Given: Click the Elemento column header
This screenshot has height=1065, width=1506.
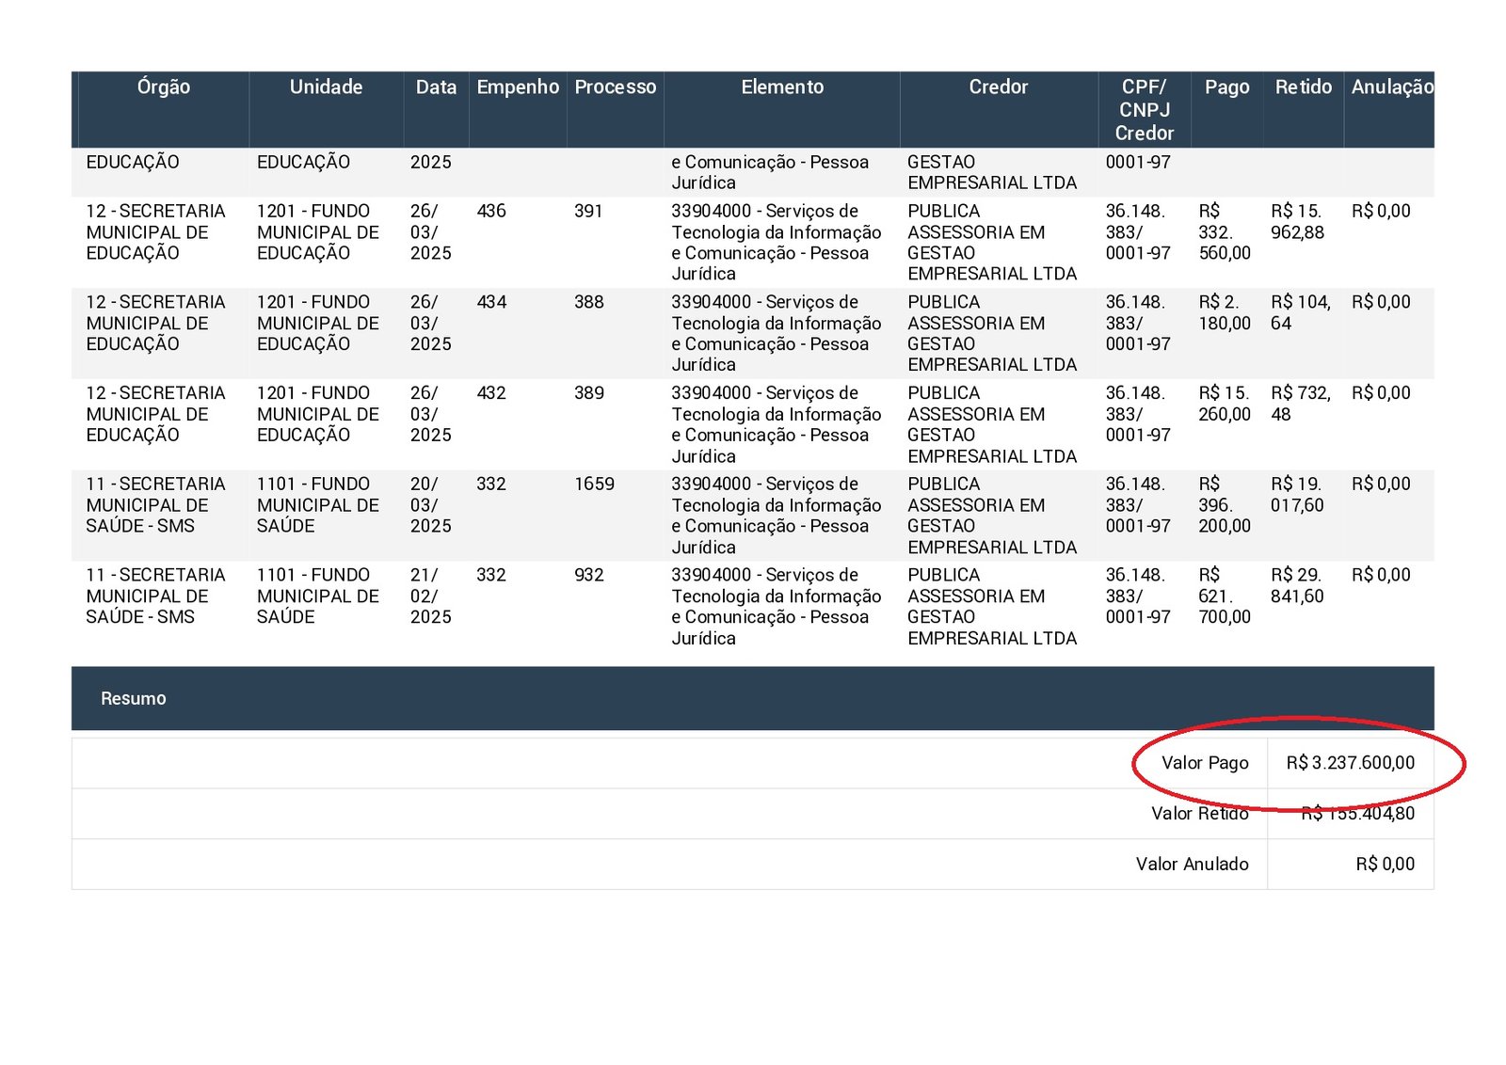Looking at the screenshot, I should pos(782,87).
